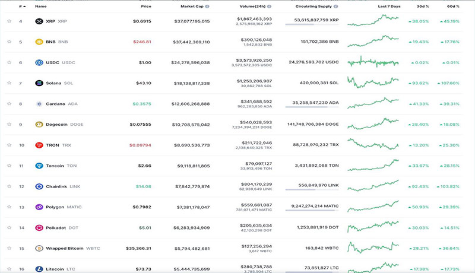475x273 pixels.
Task: Click Chainlink volume $804,170,239
Action: tap(256, 184)
